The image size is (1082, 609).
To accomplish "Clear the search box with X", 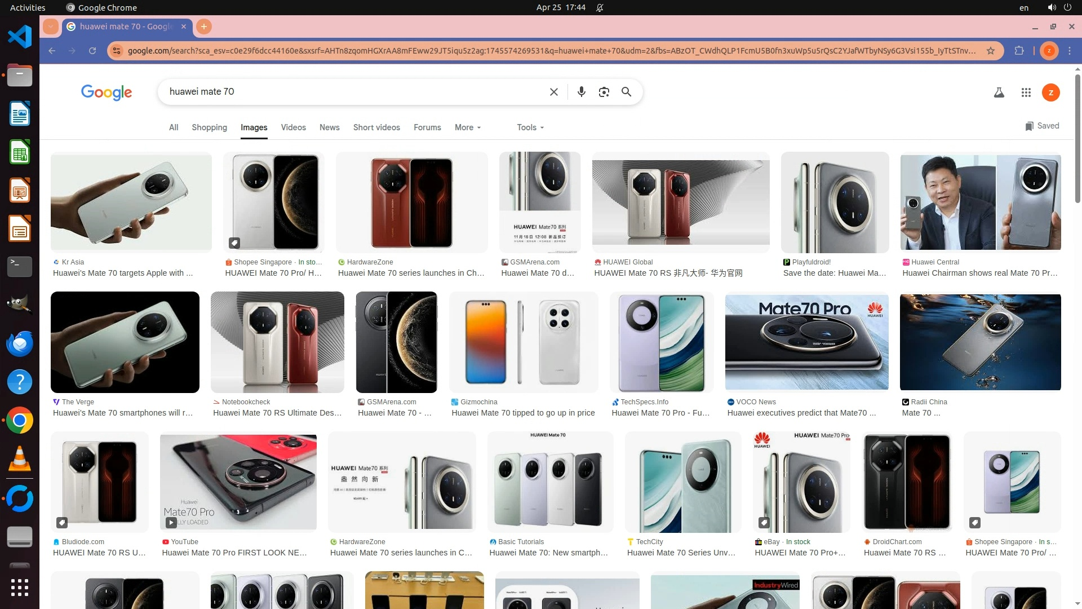I will coord(553,92).
